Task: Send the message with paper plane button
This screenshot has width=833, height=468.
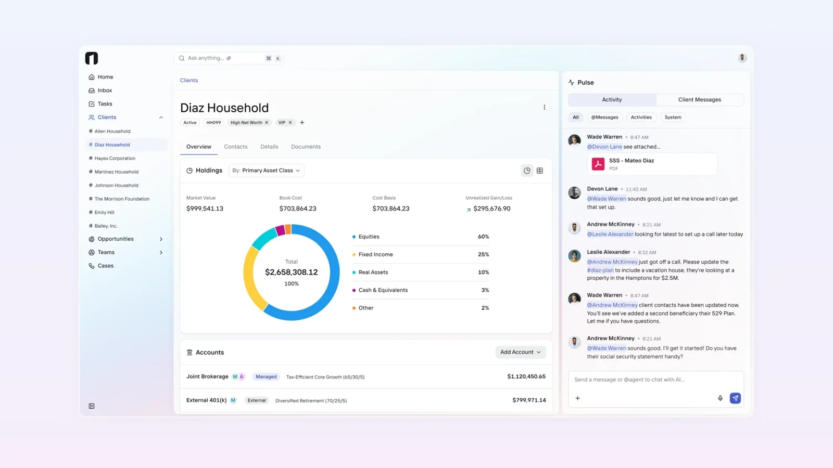Action: tap(735, 398)
